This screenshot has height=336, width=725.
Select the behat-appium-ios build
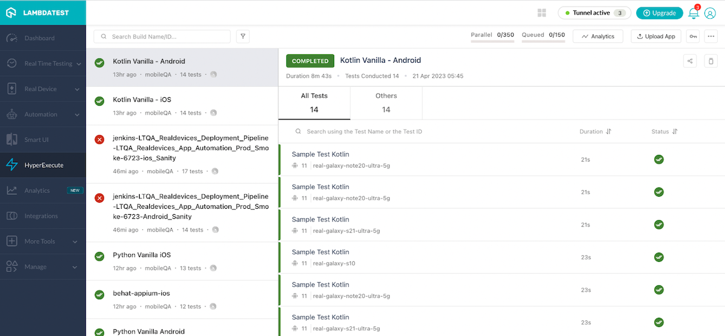point(182,299)
